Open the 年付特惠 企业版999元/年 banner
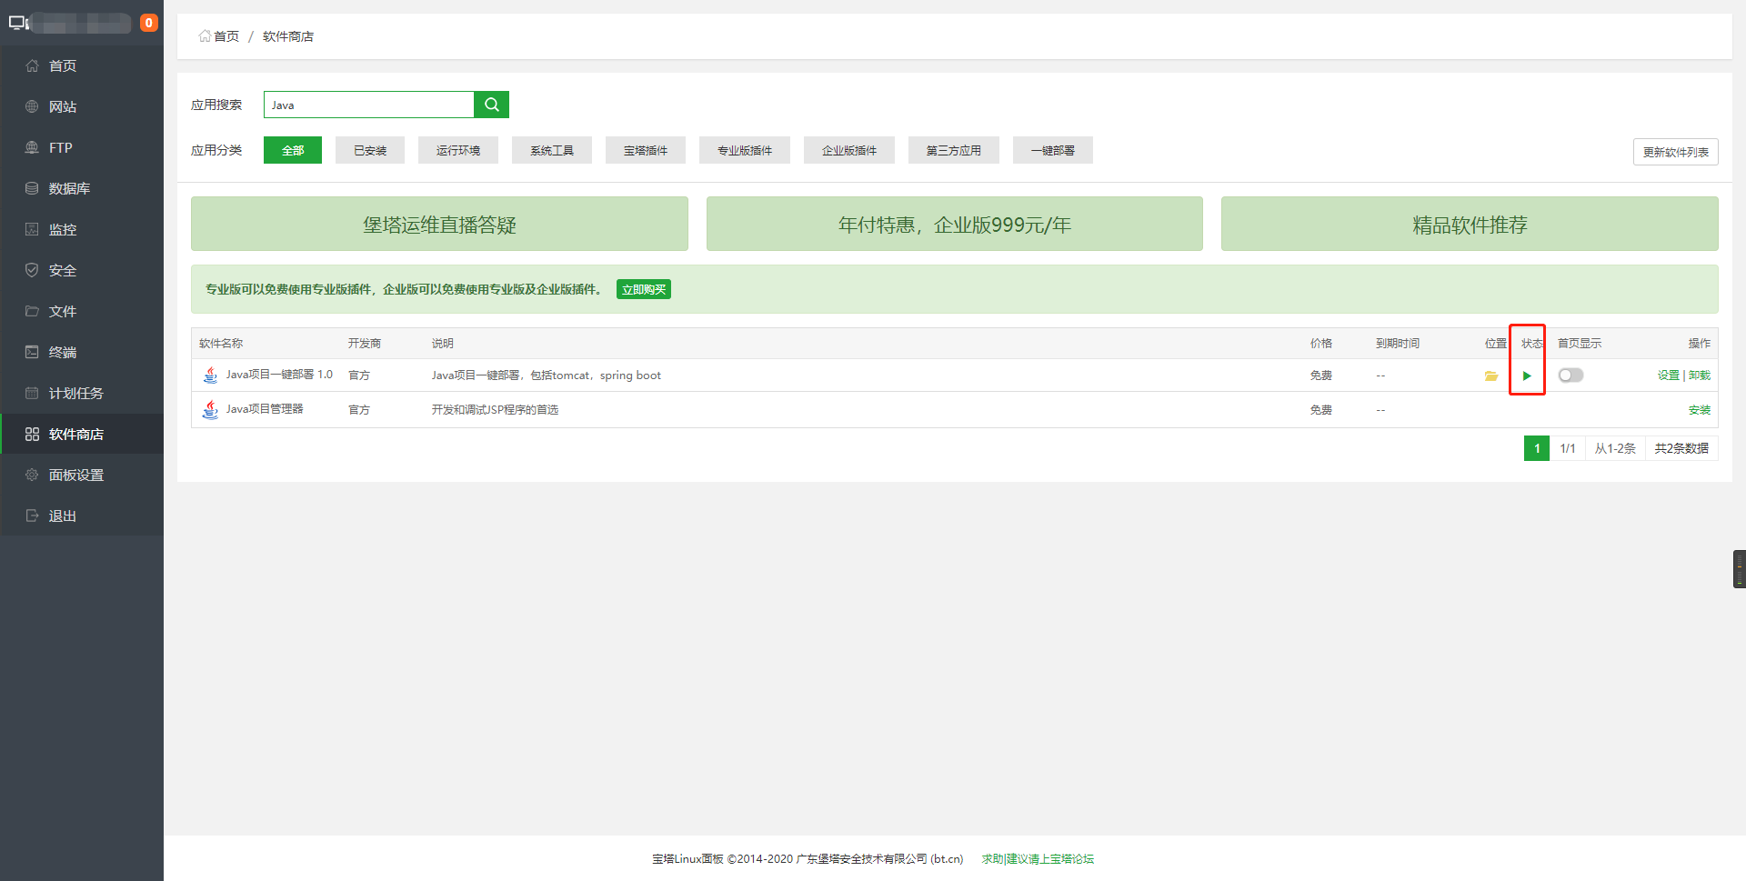This screenshot has height=881, width=1746. [x=955, y=224]
